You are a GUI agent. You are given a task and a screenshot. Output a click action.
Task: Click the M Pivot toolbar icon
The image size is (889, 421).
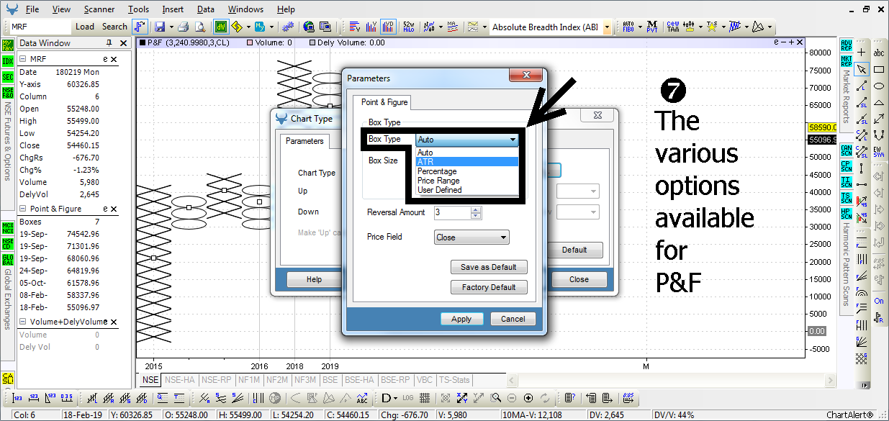coord(652,27)
